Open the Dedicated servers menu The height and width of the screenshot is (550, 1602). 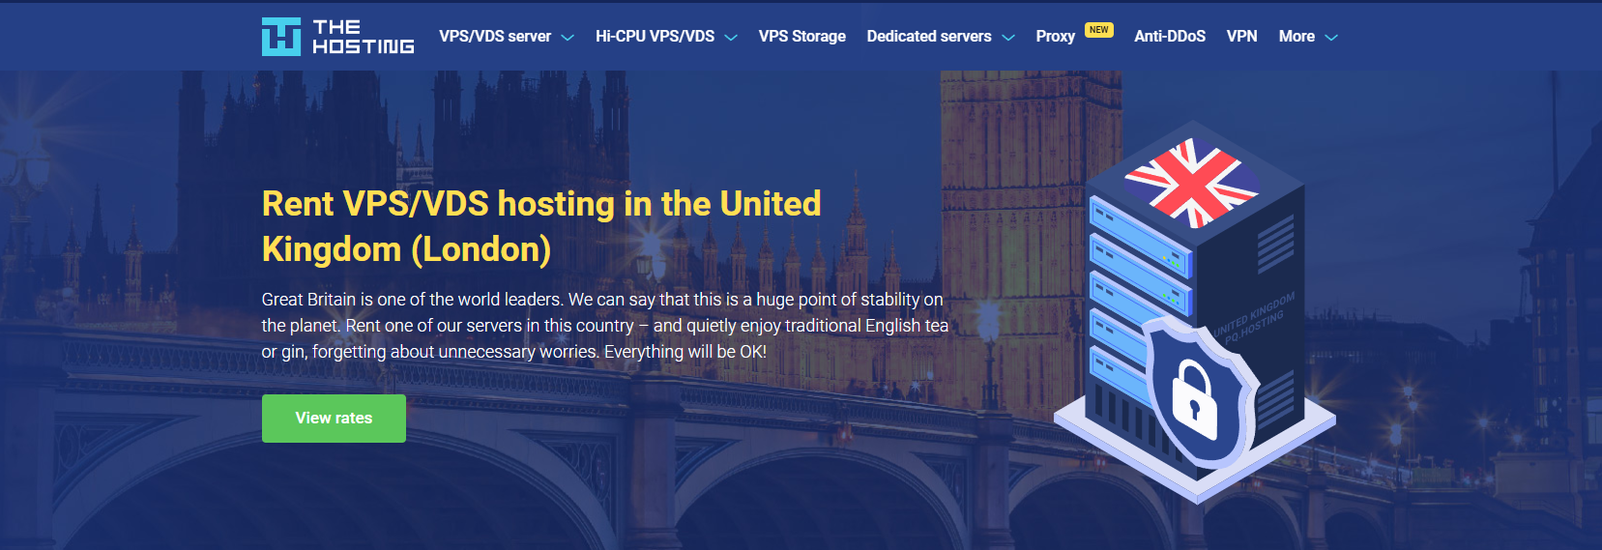929,37
